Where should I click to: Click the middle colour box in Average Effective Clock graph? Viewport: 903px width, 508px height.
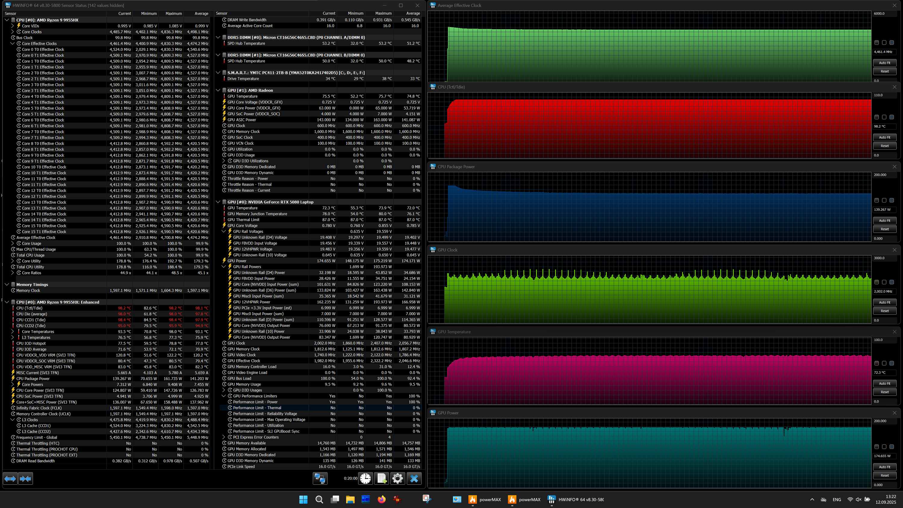(884, 42)
